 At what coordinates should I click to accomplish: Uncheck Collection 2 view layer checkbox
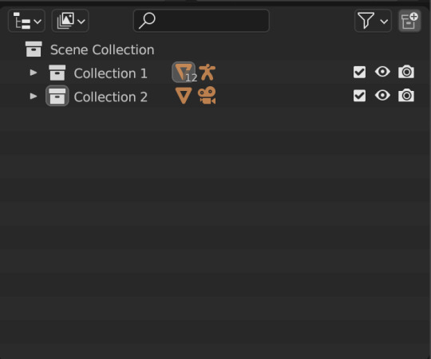tap(359, 96)
